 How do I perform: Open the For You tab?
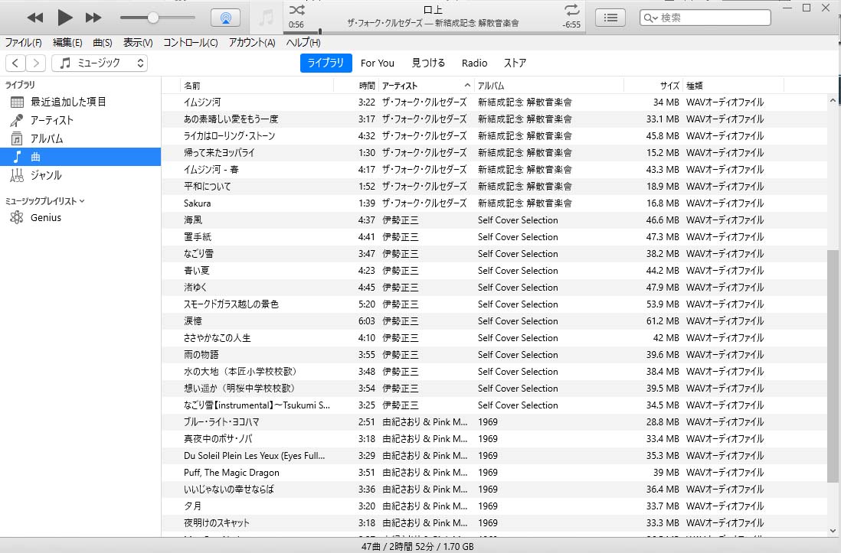(x=377, y=63)
